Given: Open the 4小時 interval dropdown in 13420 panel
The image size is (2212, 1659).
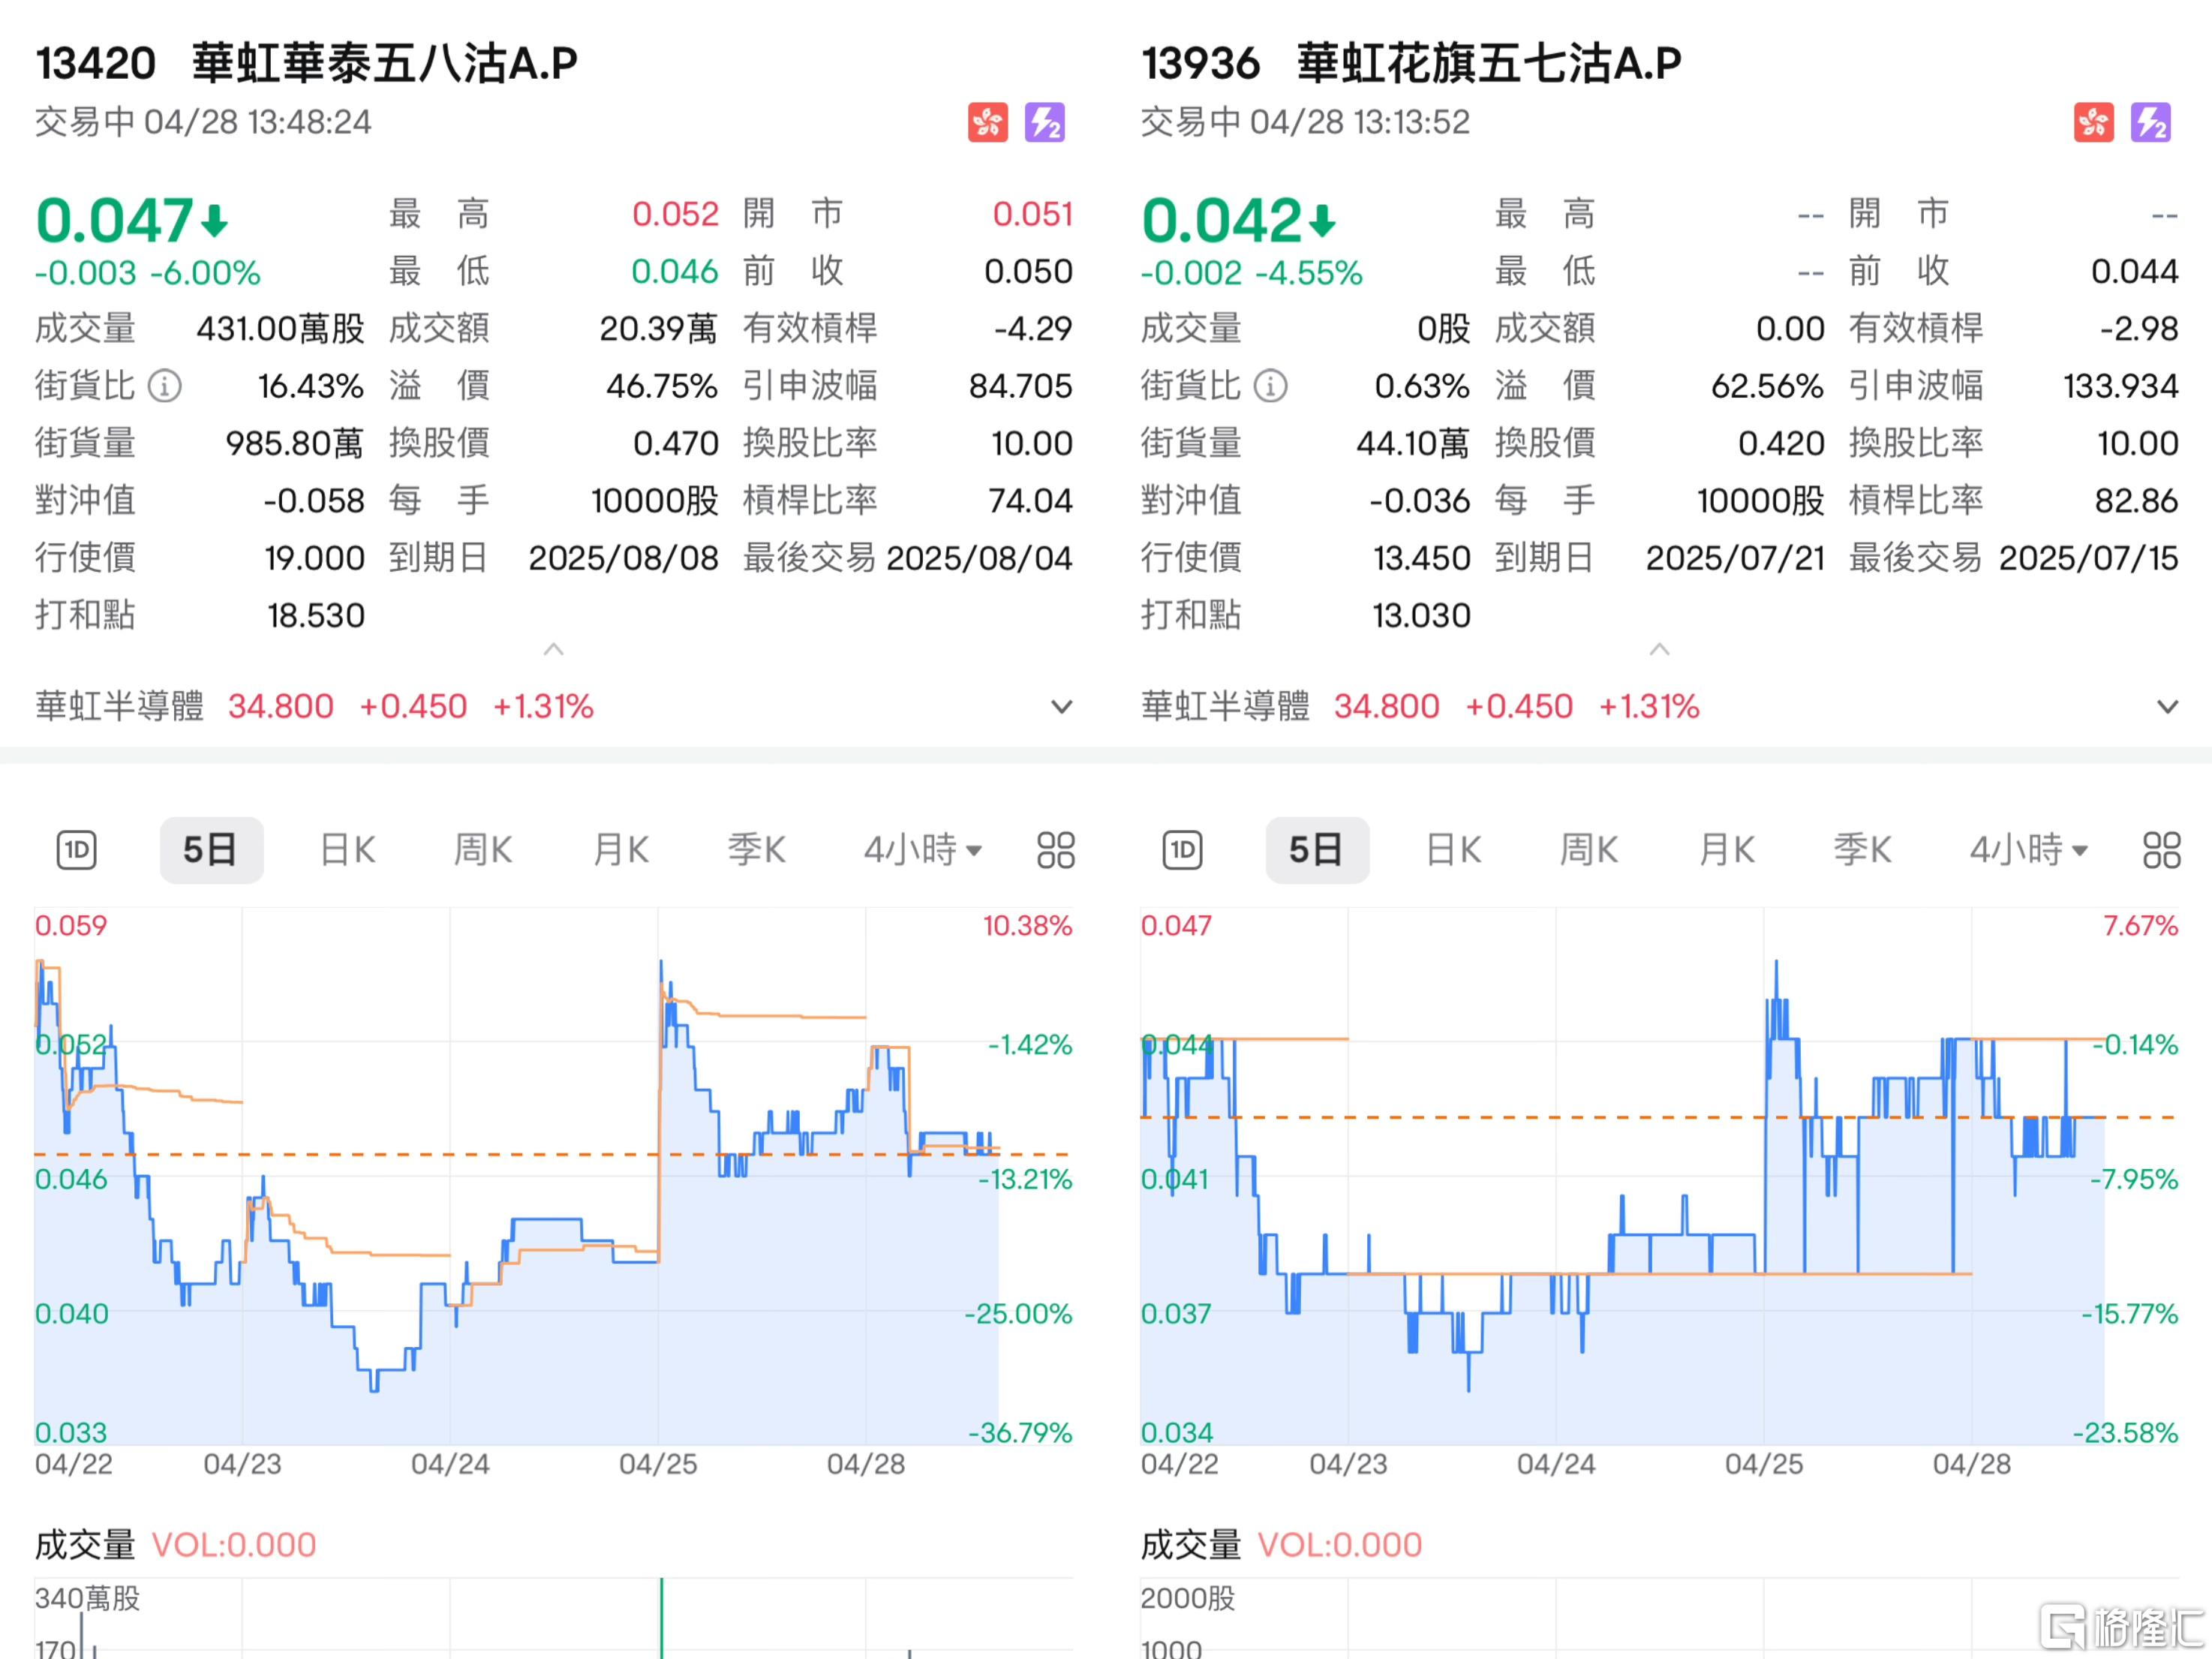Looking at the screenshot, I should [923, 850].
